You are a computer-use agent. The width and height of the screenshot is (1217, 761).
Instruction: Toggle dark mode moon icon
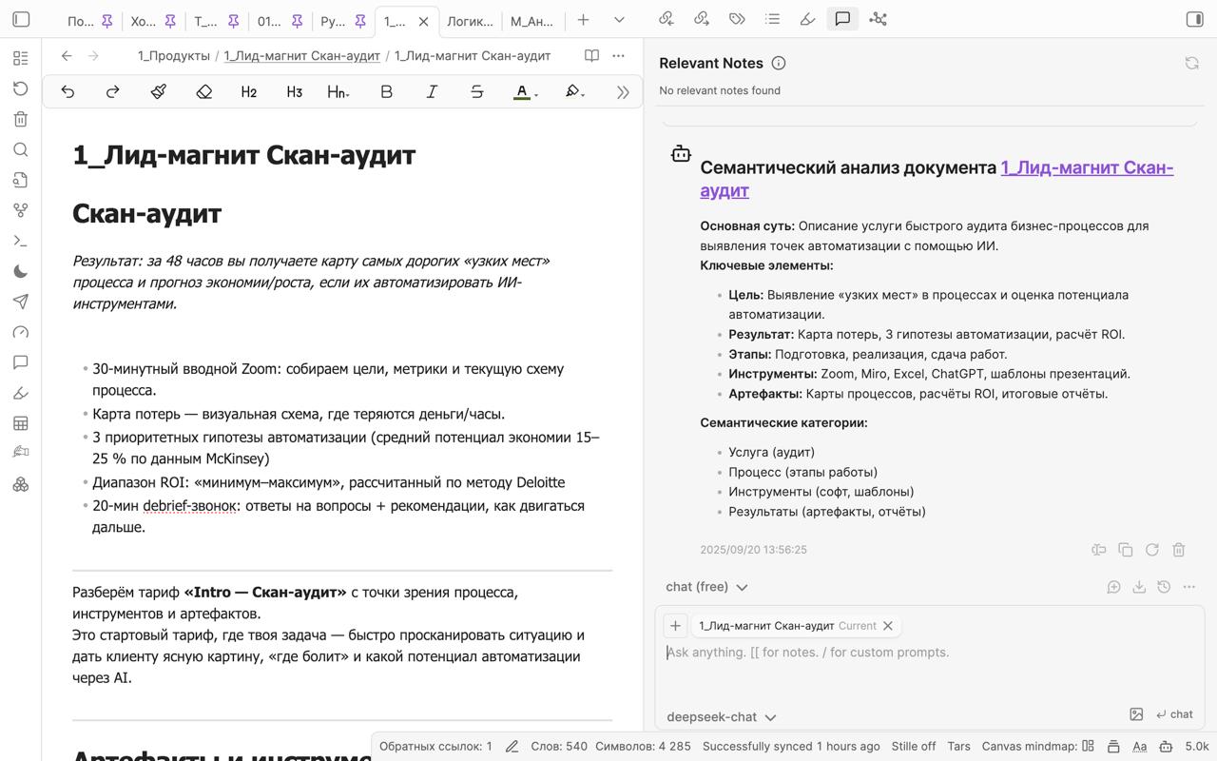click(x=21, y=271)
